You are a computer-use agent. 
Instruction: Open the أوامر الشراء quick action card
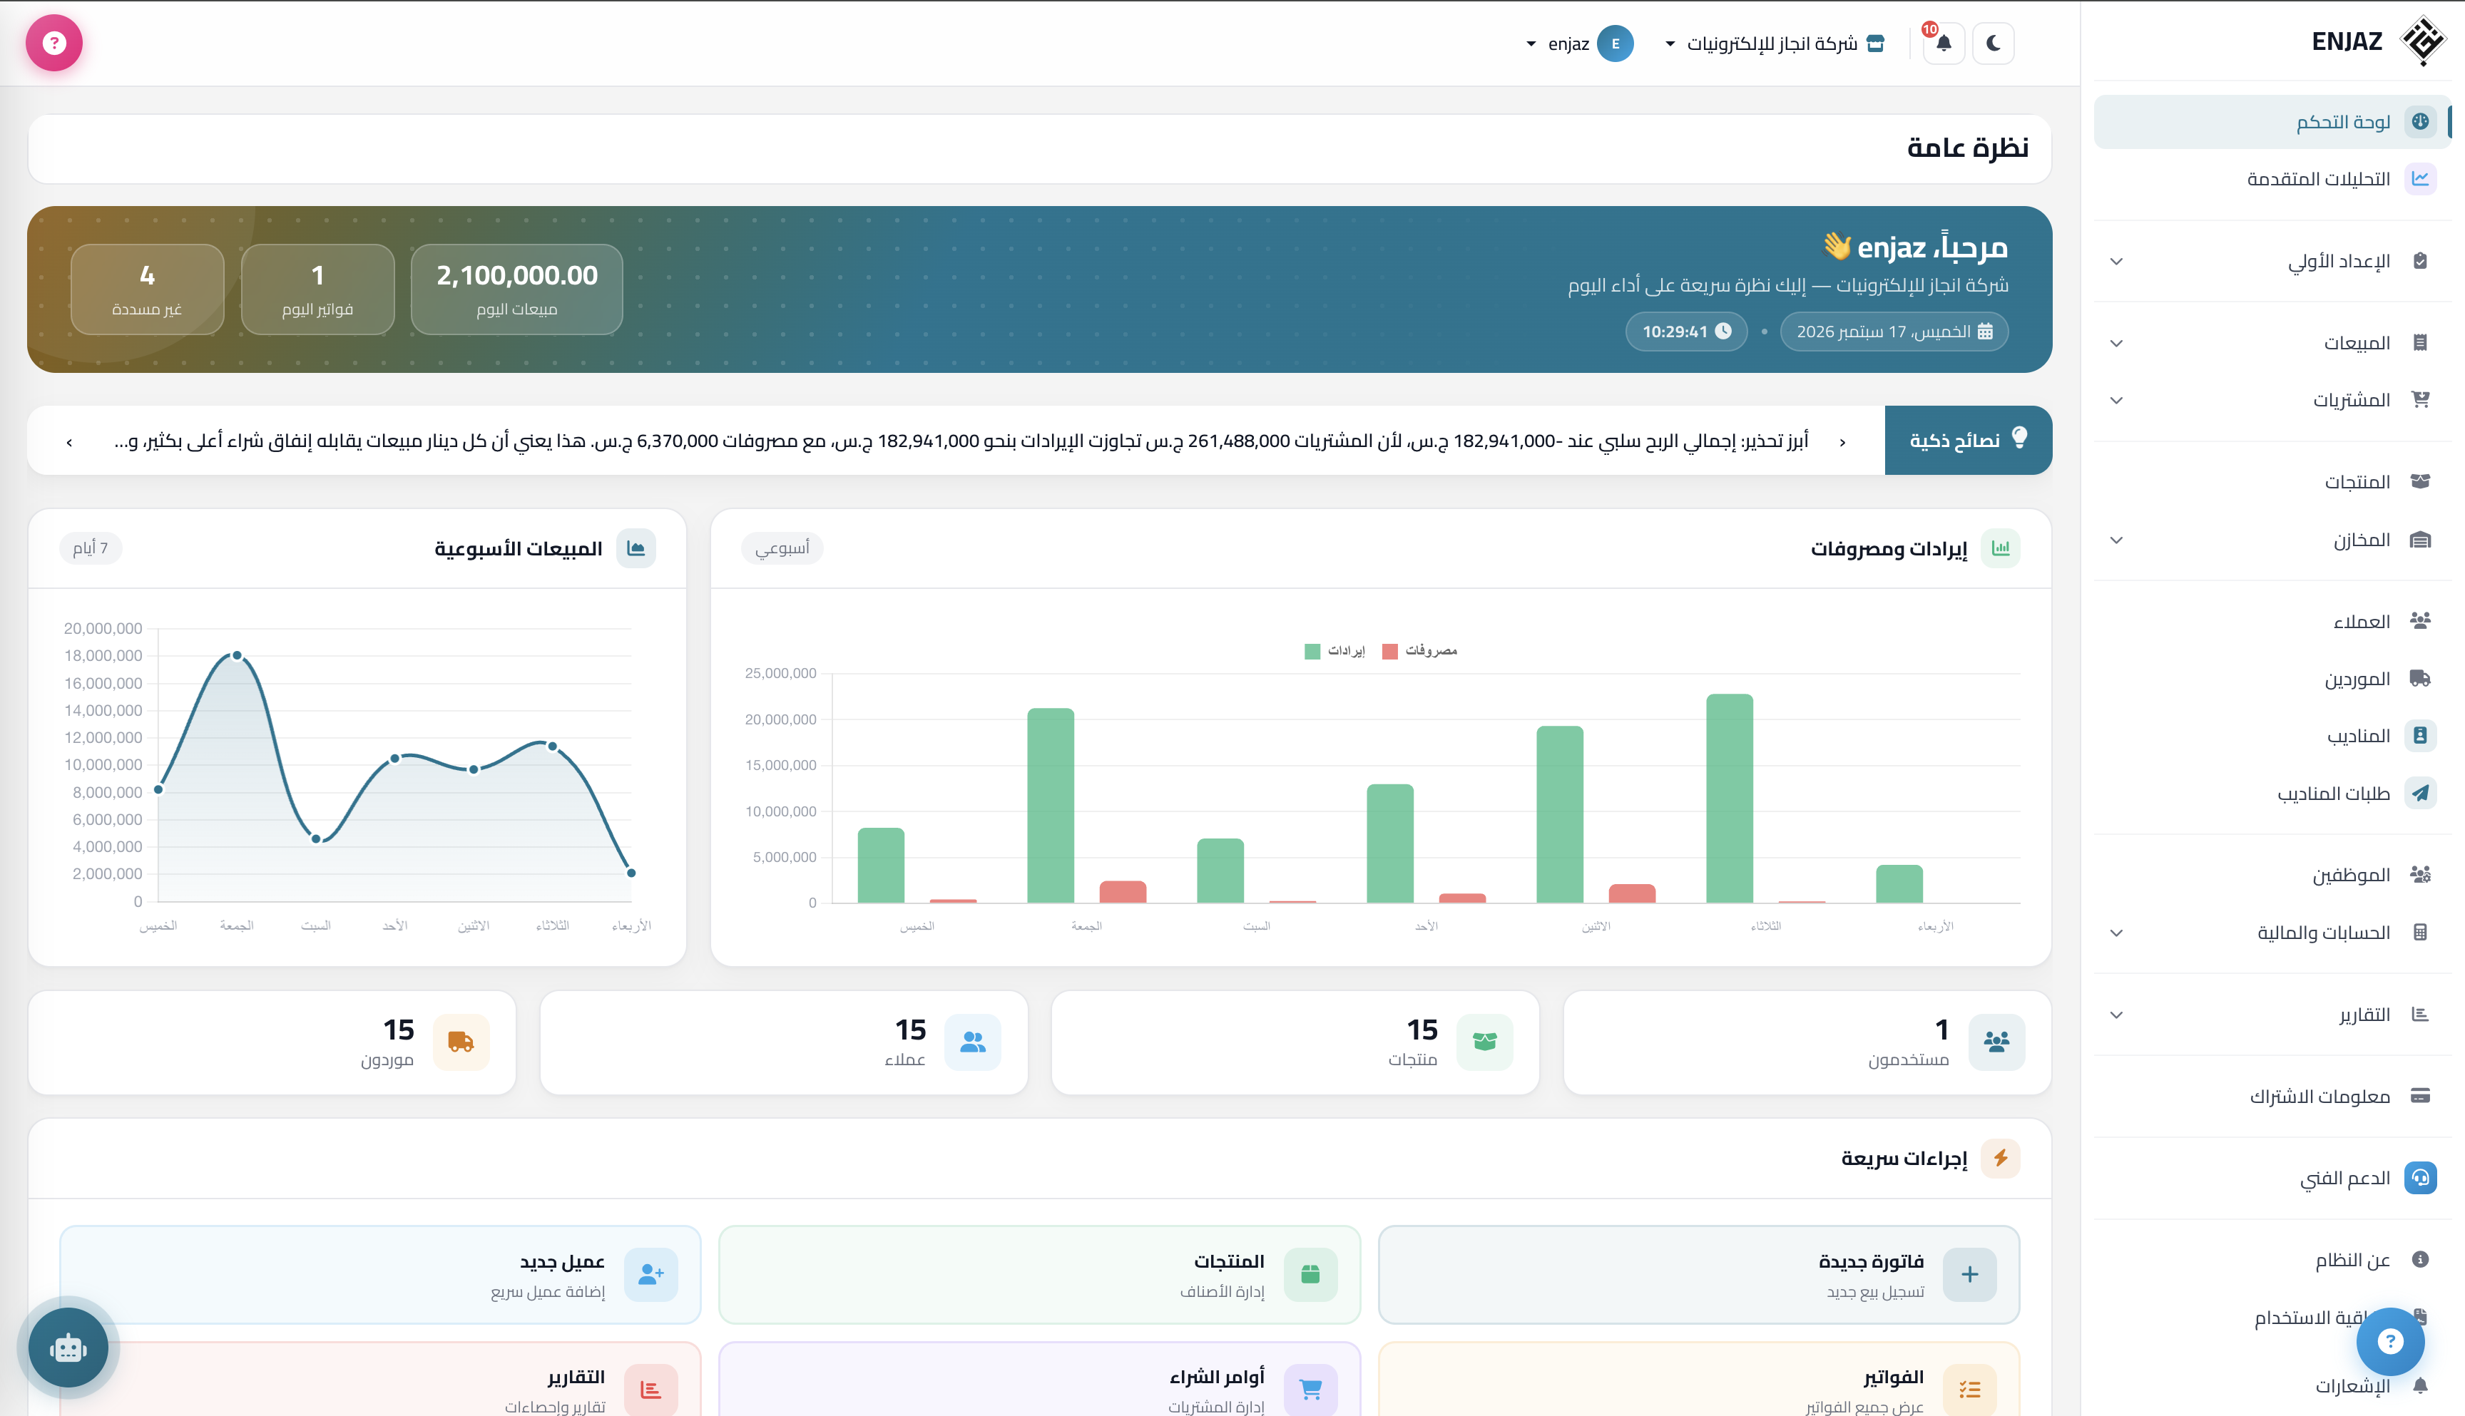[x=1039, y=1380]
